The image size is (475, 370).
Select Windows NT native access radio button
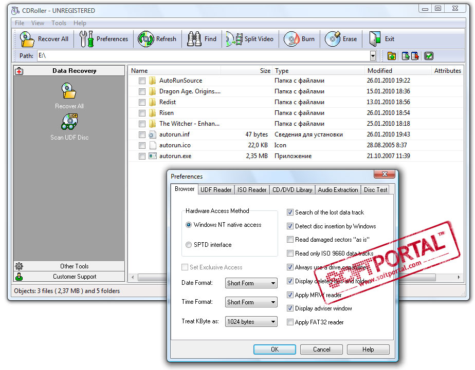pyautogui.click(x=189, y=225)
